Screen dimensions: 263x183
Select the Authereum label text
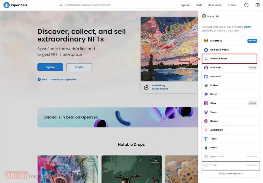(216, 130)
